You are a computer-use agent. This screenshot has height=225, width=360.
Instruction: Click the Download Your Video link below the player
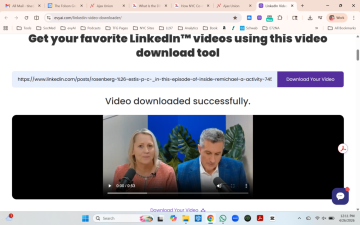coord(177,210)
